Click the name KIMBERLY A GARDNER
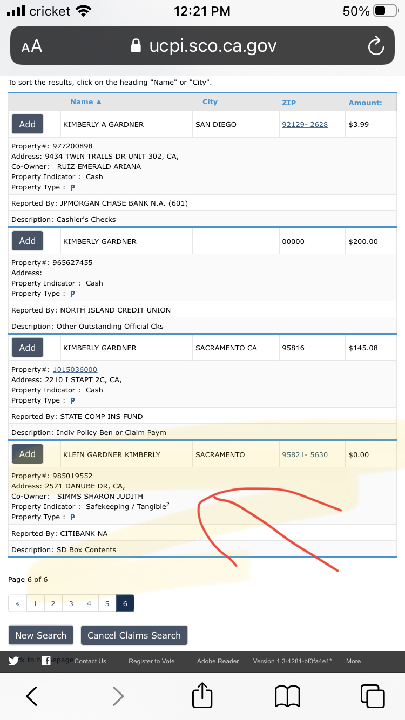 click(104, 124)
